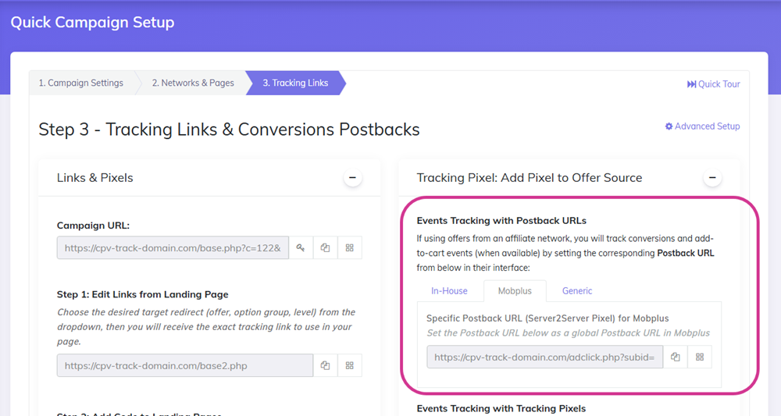Click 'Specific Postback URL (Server2Server Pixel) for Mobplus'
The image size is (781, 416).
click(x=547, y=318)
